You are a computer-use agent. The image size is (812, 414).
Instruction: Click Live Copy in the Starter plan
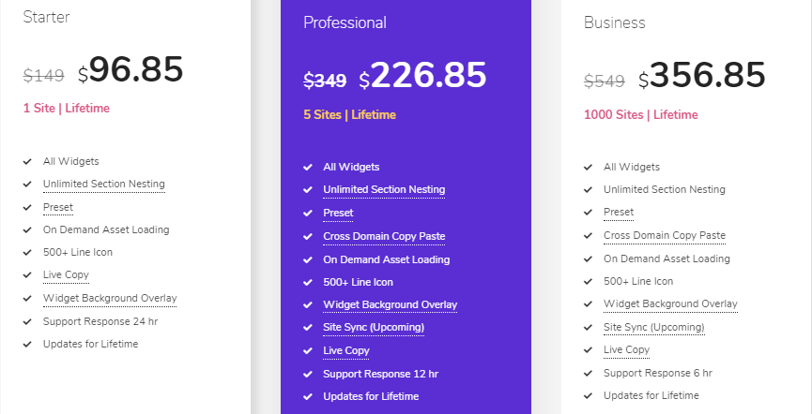[66, 275]
